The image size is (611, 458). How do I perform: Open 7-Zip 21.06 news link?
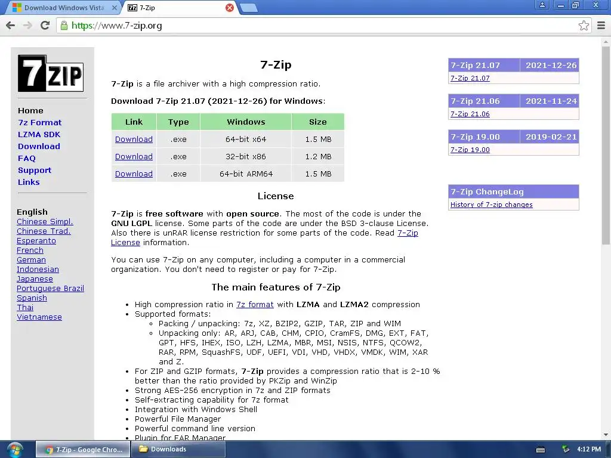(470, 114)
